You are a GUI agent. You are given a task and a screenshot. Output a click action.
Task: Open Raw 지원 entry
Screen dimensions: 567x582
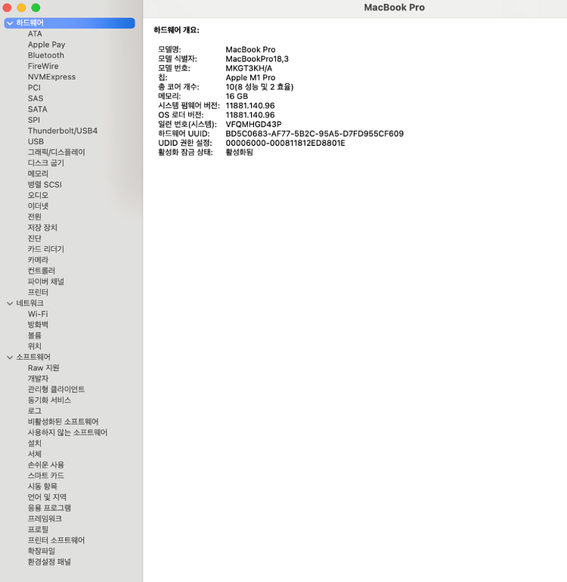(x=43, y=368)
